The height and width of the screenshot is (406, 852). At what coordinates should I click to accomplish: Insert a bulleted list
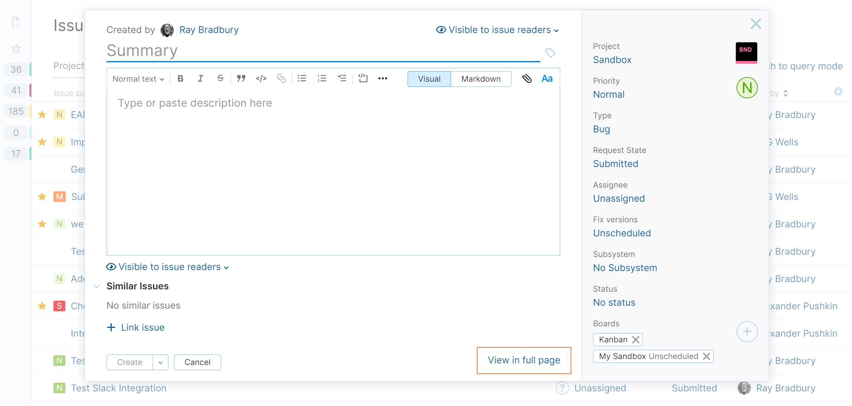point(302,79)
